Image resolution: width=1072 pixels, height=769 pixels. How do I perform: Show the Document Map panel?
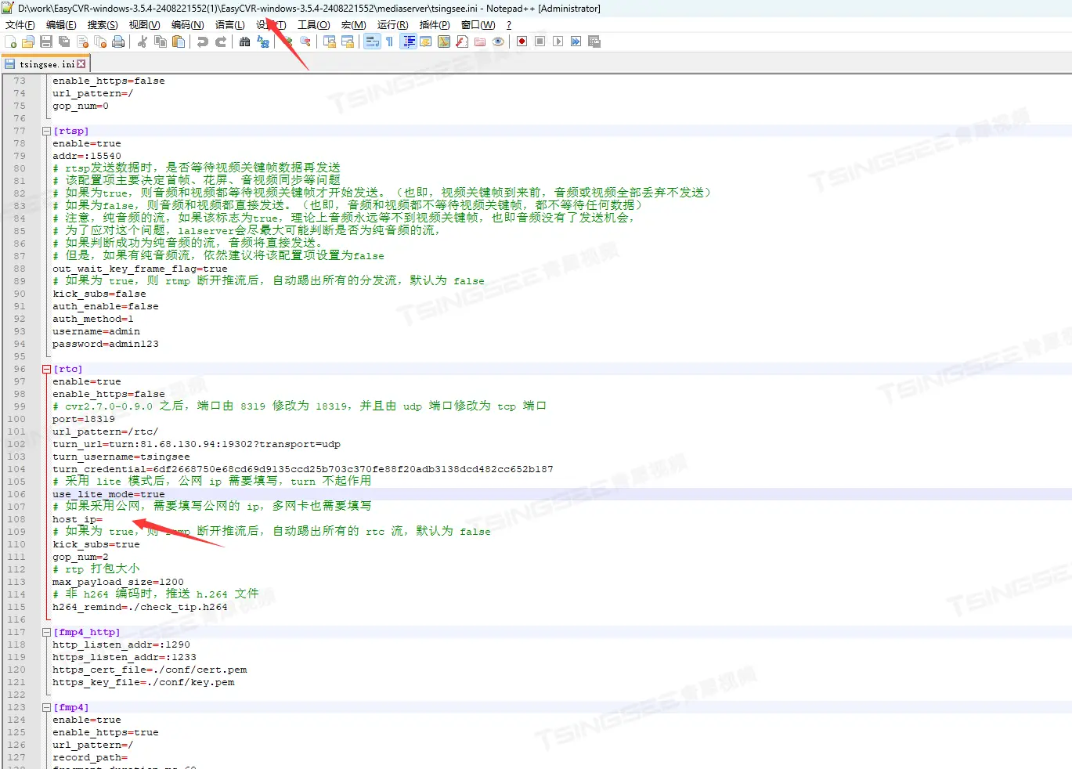pos(444,42)
